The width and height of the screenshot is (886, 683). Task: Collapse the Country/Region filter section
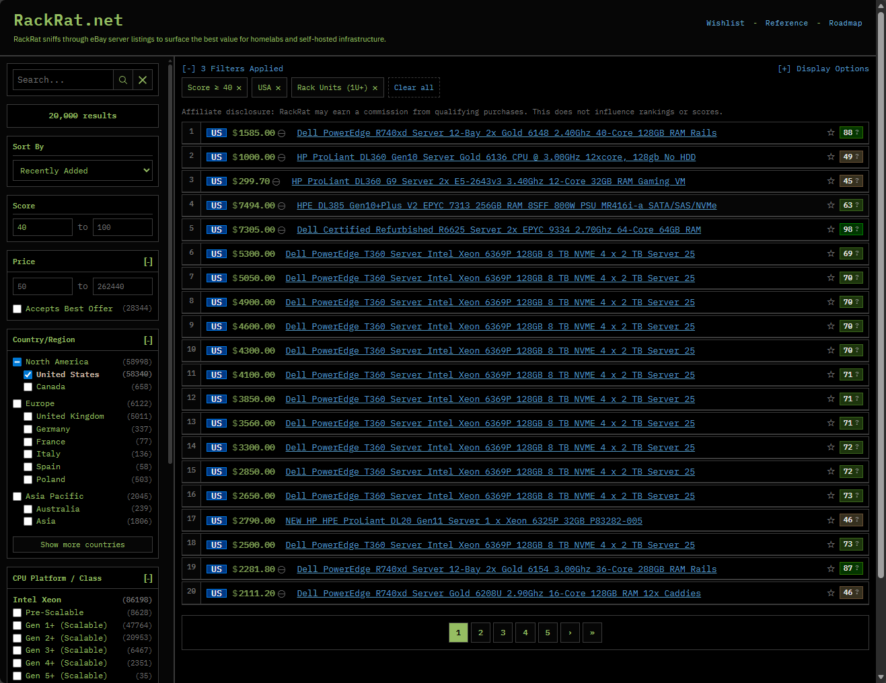pos(148,340)
